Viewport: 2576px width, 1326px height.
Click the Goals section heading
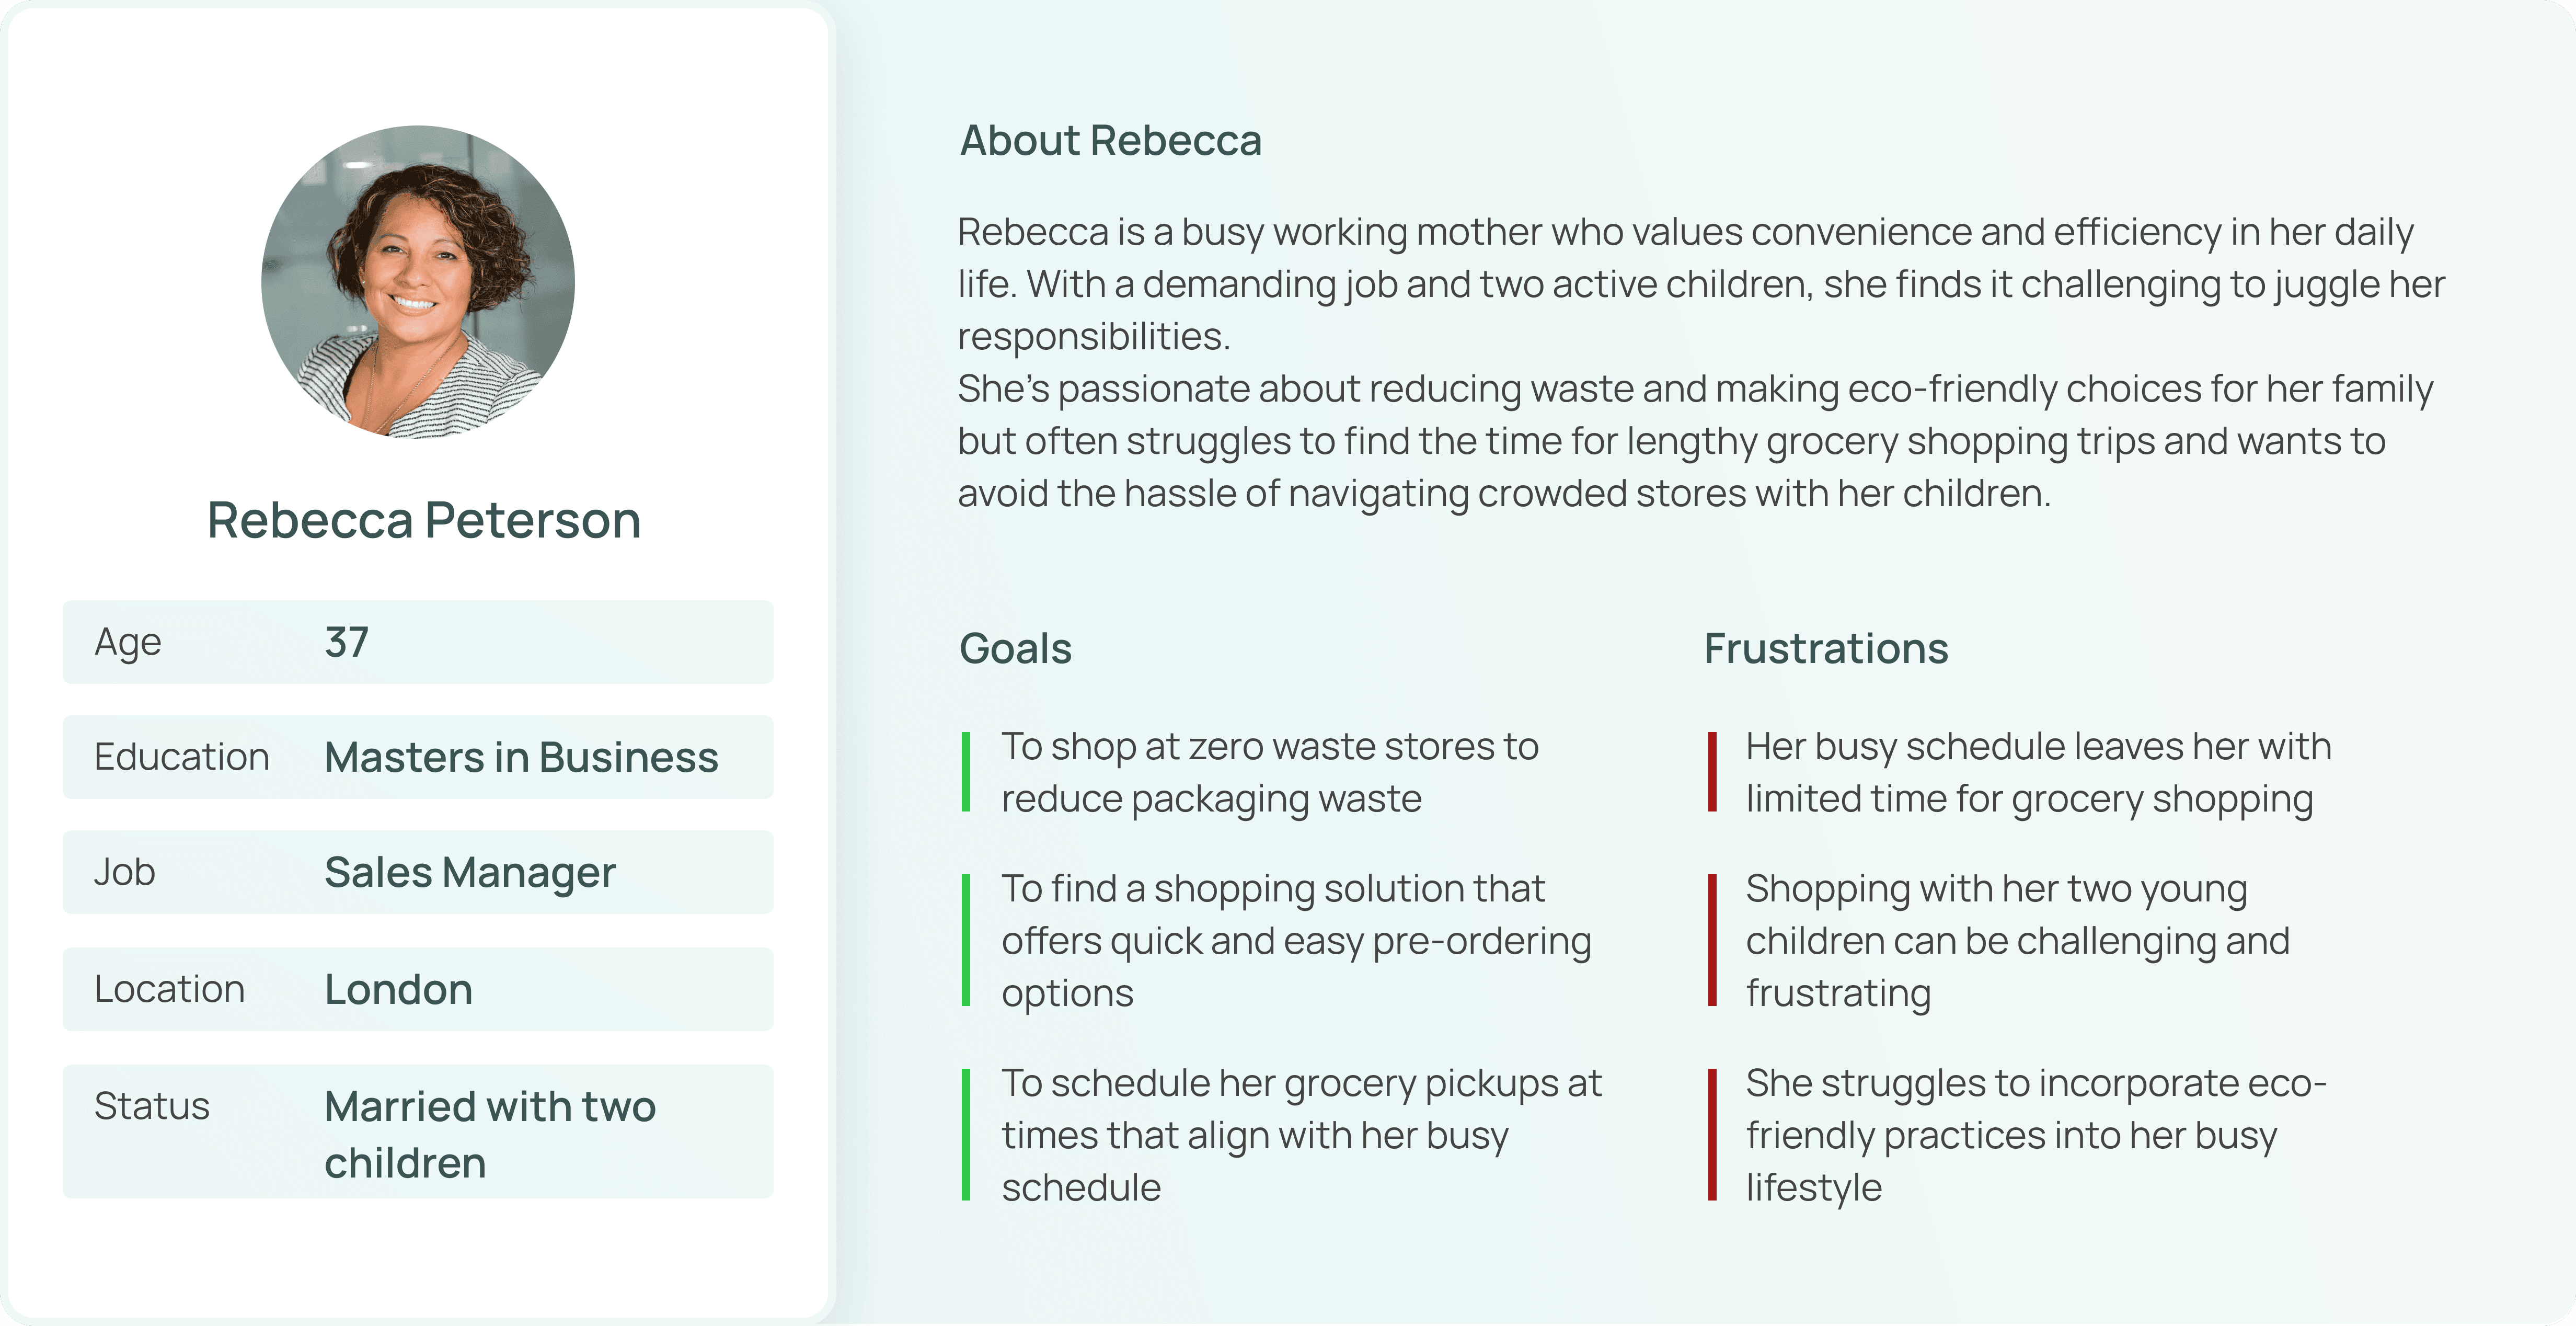pyautogui.click(x=1015, y=648)
